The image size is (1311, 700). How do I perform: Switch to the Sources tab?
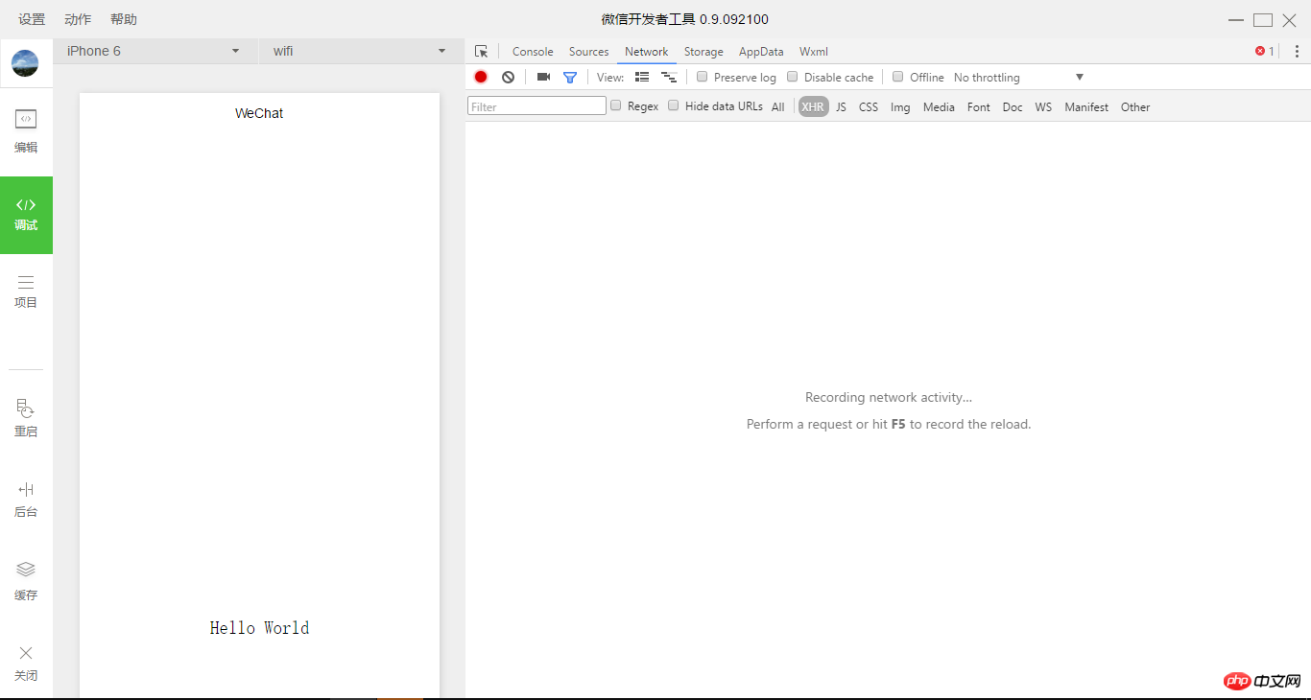click(588, 52)
